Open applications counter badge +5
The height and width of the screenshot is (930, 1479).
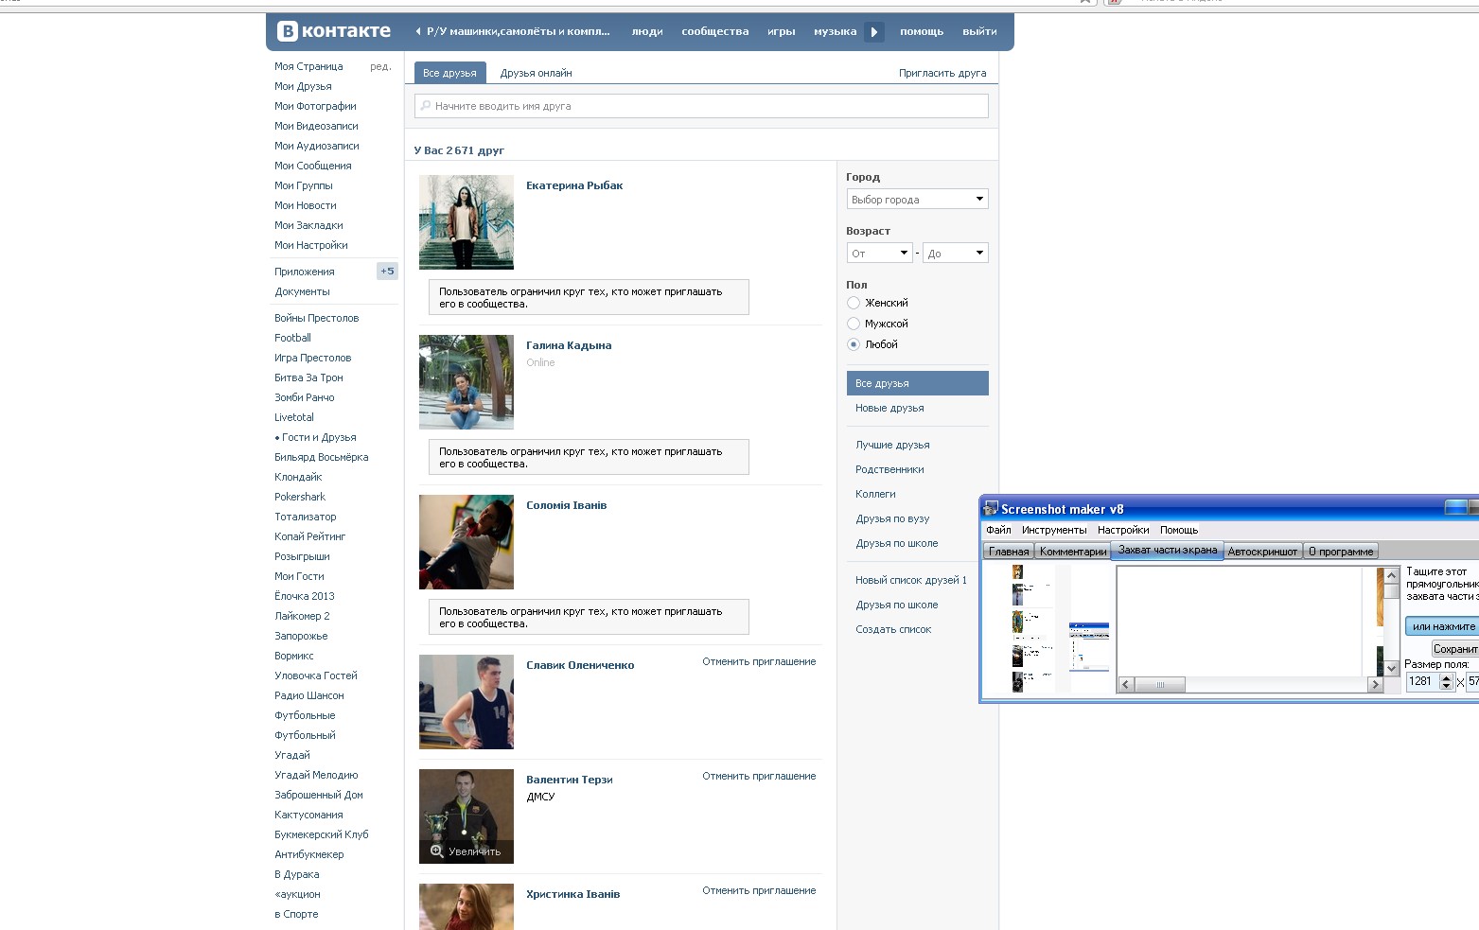pos(387,272)
